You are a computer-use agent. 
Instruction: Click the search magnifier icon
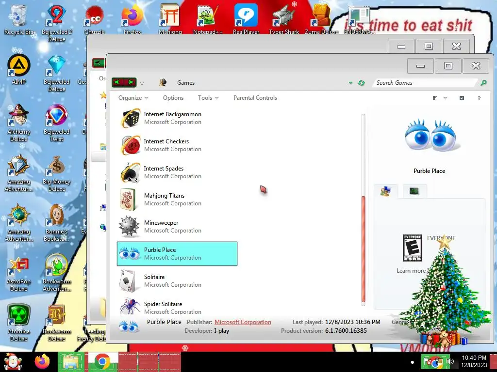[x=484, y=83]
